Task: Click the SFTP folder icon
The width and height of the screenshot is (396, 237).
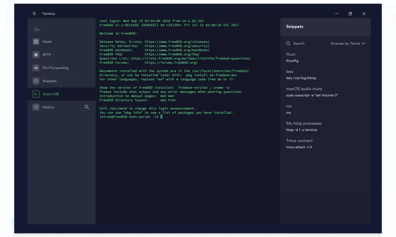Action: (x=36, y=55)
